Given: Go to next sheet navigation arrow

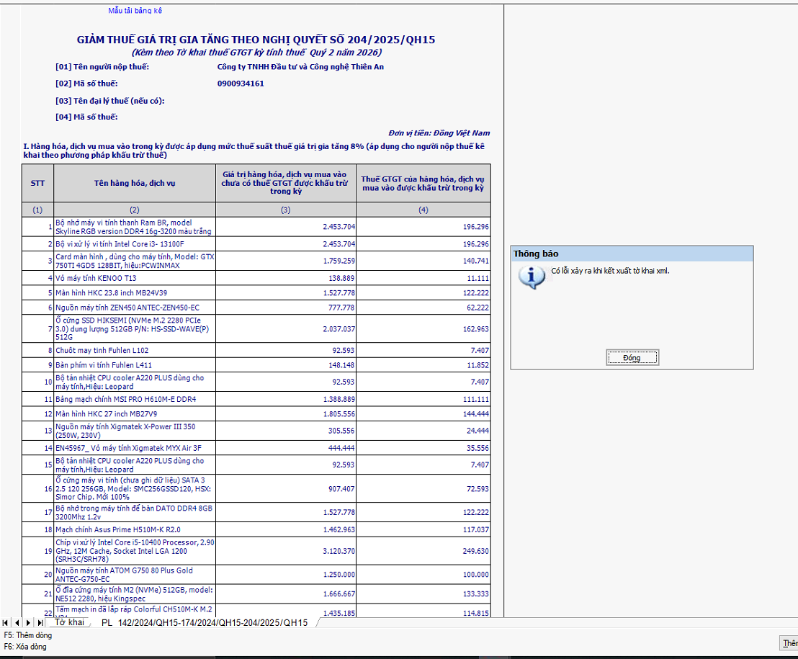Looking at the screenshot, I should 28,623.
